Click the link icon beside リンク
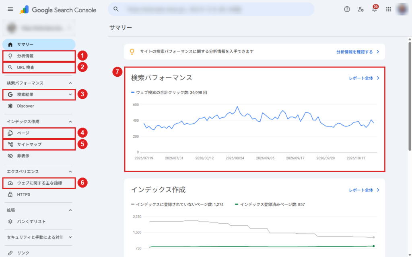This screenshot has width=412, height=257. point(10,253)
